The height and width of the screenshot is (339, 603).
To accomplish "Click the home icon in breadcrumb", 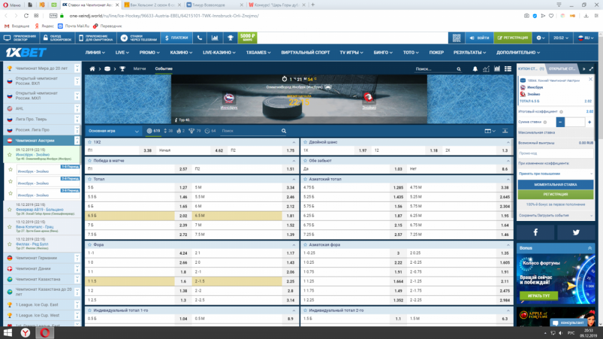I will click(x=96, y=69).
